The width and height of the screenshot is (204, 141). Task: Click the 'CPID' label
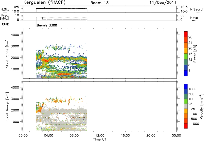[x=6, y=24]
